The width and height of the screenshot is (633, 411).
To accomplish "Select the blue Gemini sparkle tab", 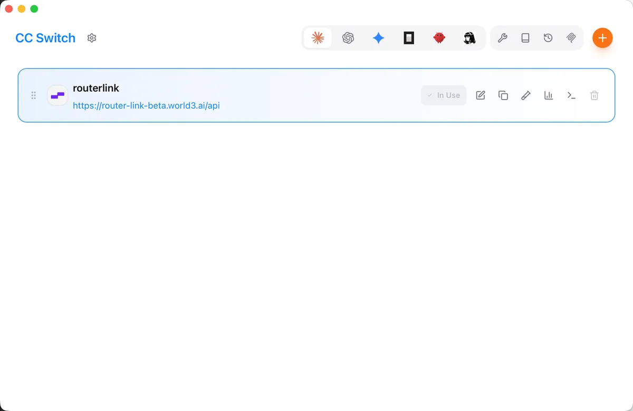I will (378, 38).
